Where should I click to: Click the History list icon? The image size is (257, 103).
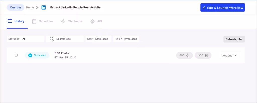click(x=10, y=21)
